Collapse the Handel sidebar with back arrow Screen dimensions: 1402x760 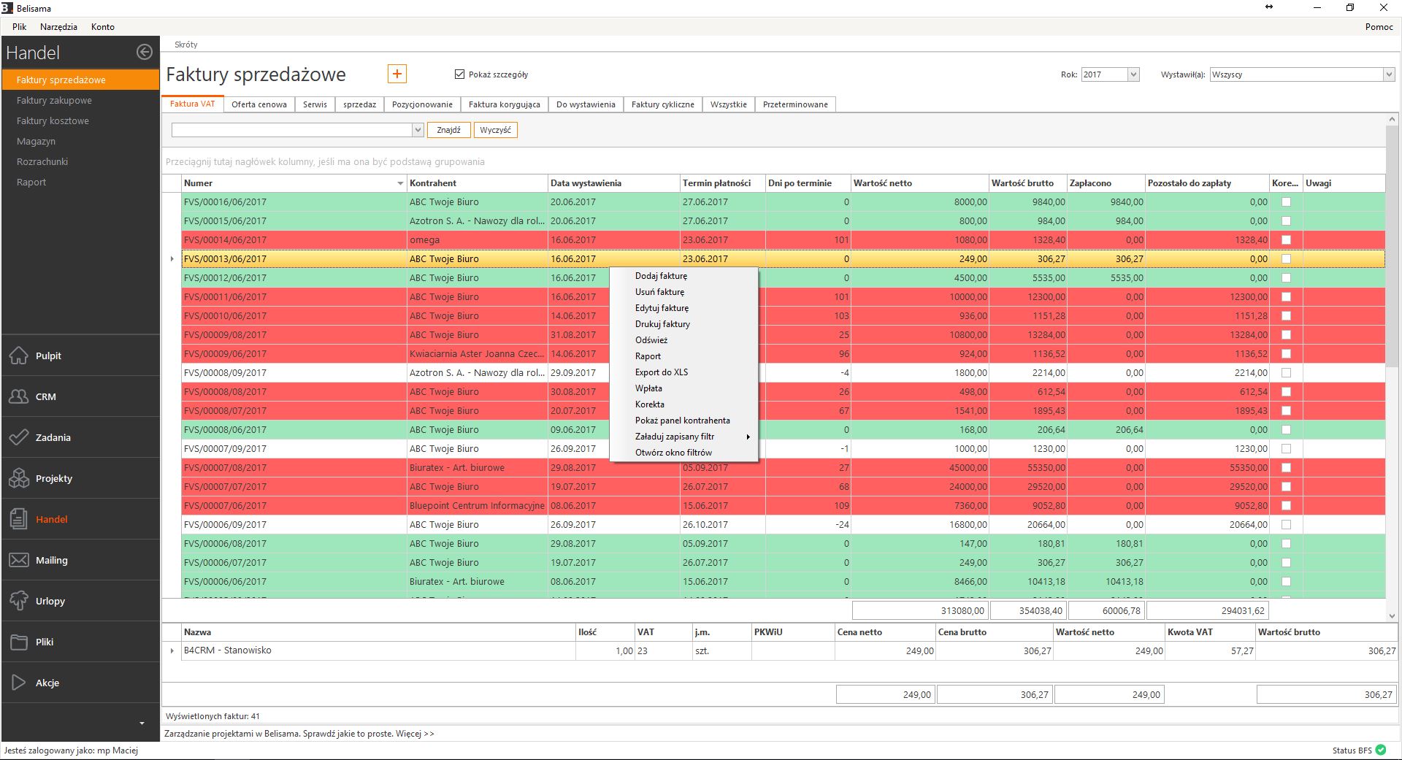point(145,52)
